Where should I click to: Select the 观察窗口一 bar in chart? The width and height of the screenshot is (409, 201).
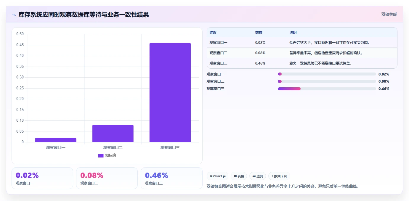coord(56,140)
